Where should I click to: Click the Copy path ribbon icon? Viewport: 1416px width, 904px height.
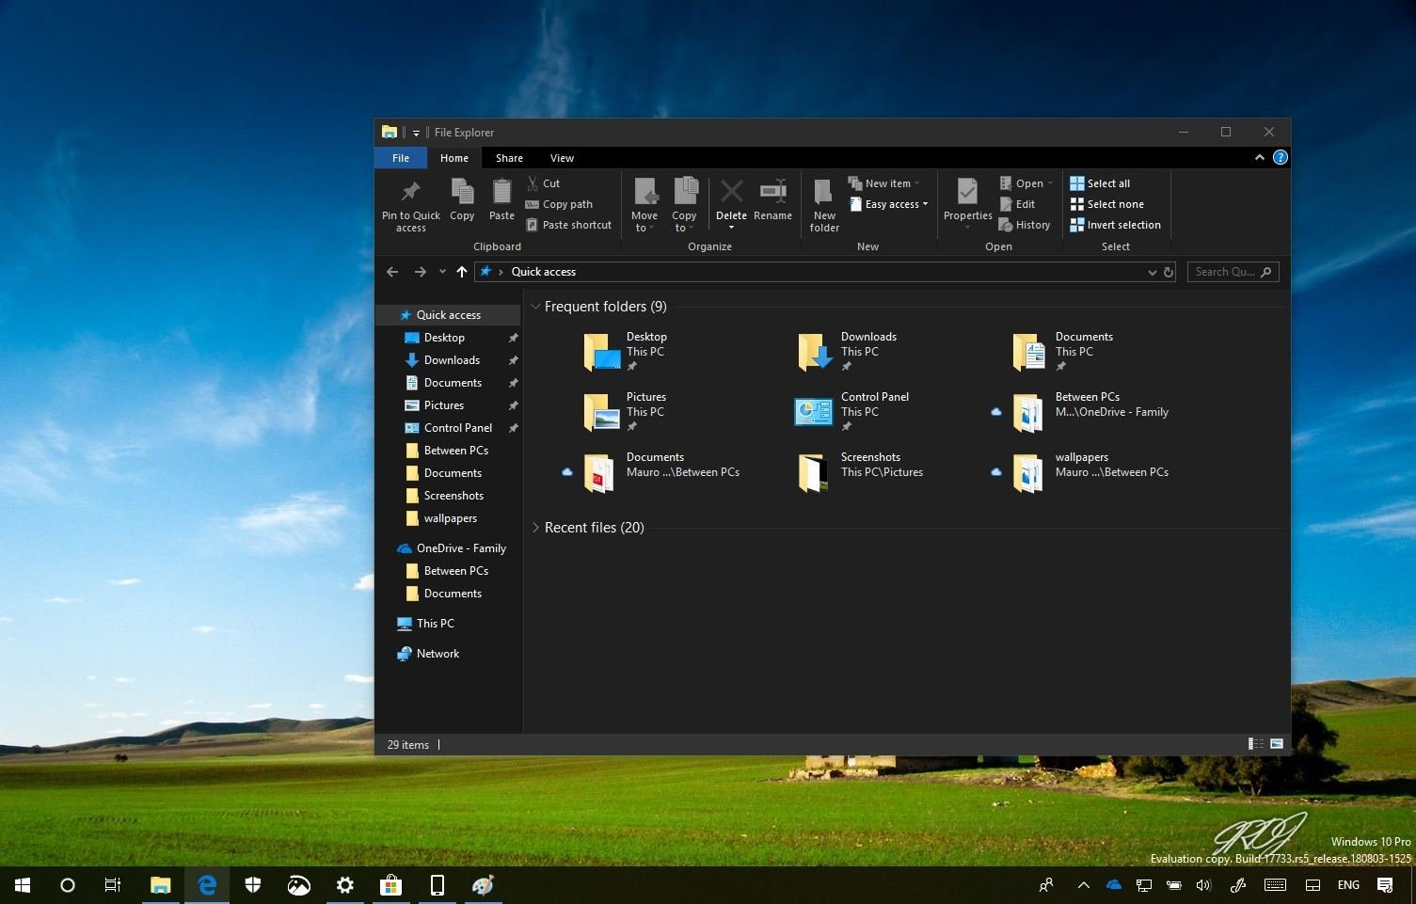pyautogui.click(x=533, y=205)
